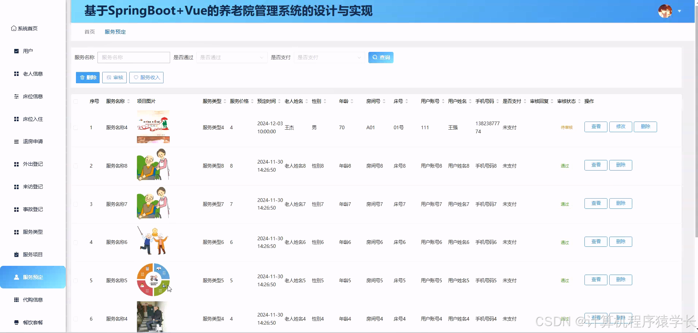Click inside the 服务名称 search input
The width and height of the screenshot is (698, 333).
tap(134, 57)
